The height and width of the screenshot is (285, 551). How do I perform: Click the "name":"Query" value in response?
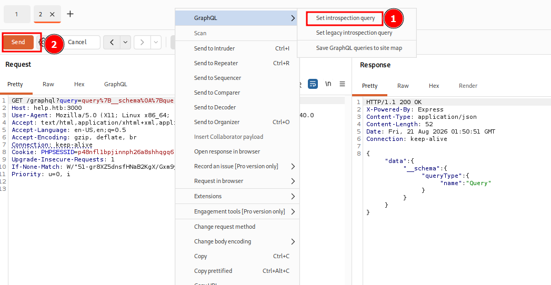(x=466, y=183)
